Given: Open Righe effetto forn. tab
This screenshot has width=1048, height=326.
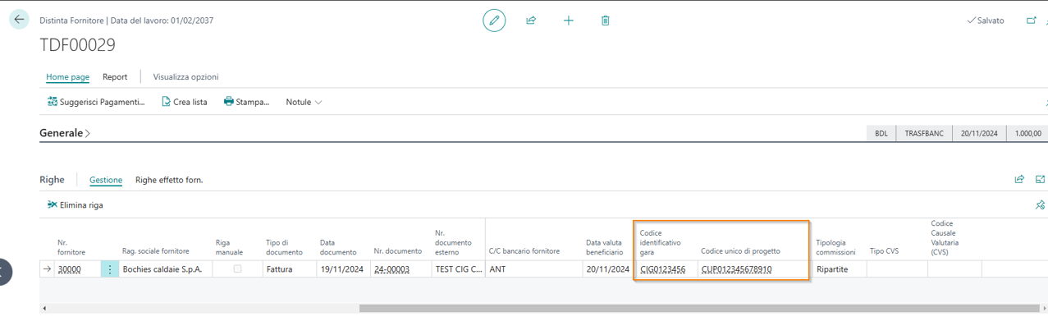Looking at the screenshot, I should [x=169, y=180].
